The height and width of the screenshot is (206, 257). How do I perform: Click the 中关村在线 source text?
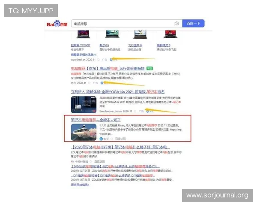(81, 161)
